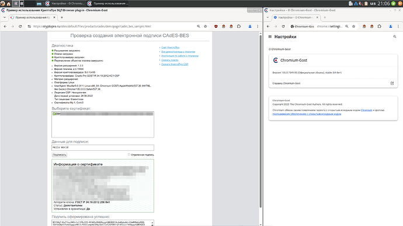Open clipboard icon in system tray
This screenshot has height=226, width=403.
pos(366,3)
